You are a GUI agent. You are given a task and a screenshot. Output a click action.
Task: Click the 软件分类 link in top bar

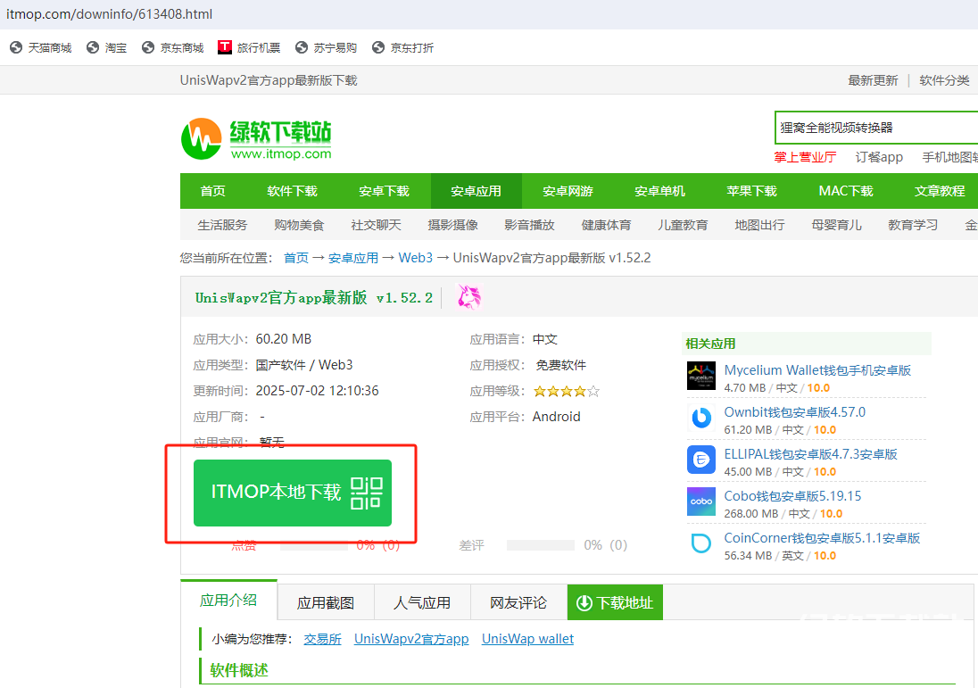pyautogui.click(x=944, y=80)
